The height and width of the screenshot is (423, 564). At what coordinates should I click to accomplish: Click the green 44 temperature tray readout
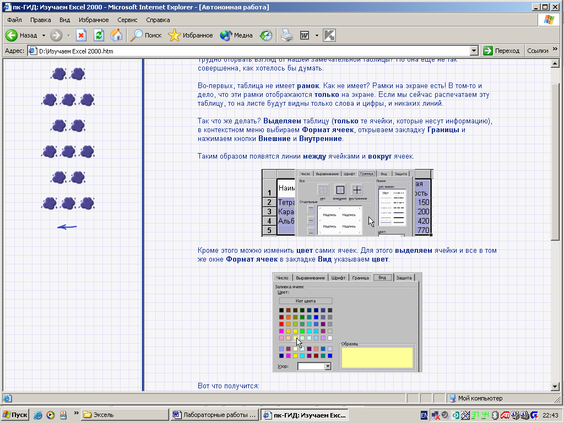point(485,415)
